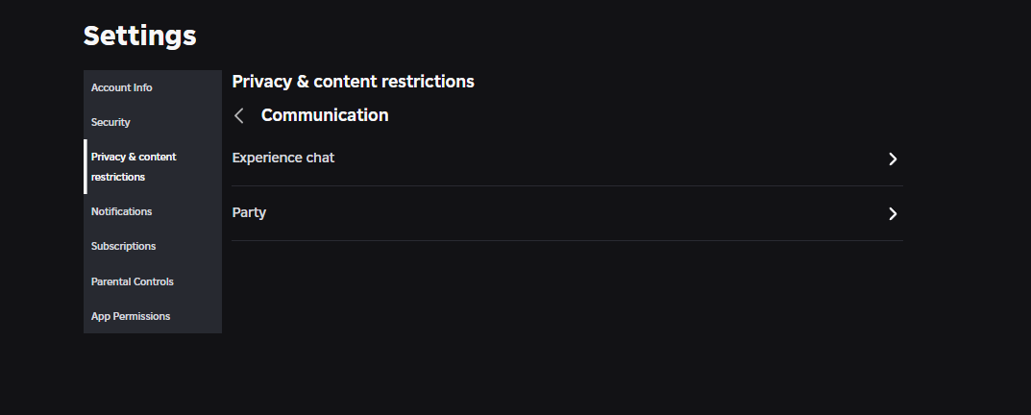Go to Notifications settings
1031x415 pixels.
122,211
